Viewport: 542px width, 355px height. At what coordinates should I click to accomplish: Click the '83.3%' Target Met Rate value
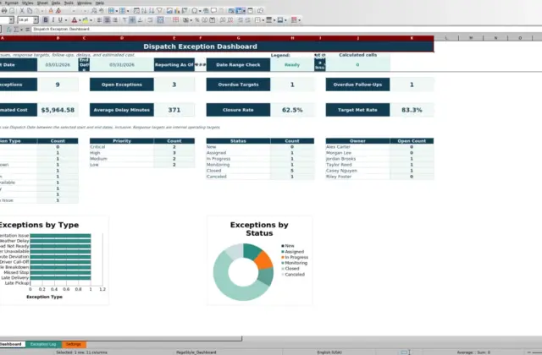(x=412, y=110)
